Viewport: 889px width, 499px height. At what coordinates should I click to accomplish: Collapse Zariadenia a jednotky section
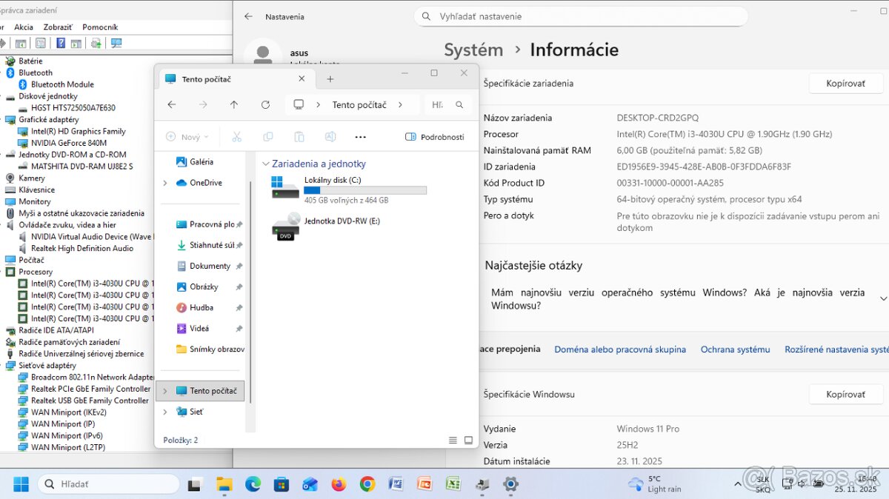click(264, 164)
